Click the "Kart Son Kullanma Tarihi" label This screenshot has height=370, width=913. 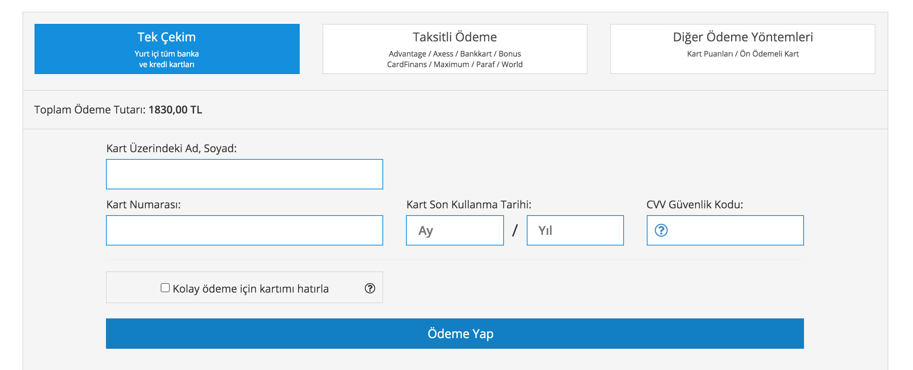(x=469, y=205)
